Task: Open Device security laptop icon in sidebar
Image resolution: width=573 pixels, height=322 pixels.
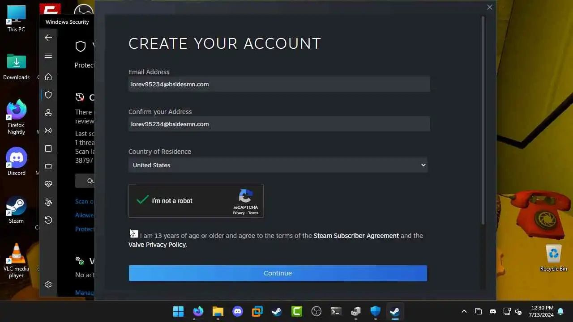Action: [48, 166]
